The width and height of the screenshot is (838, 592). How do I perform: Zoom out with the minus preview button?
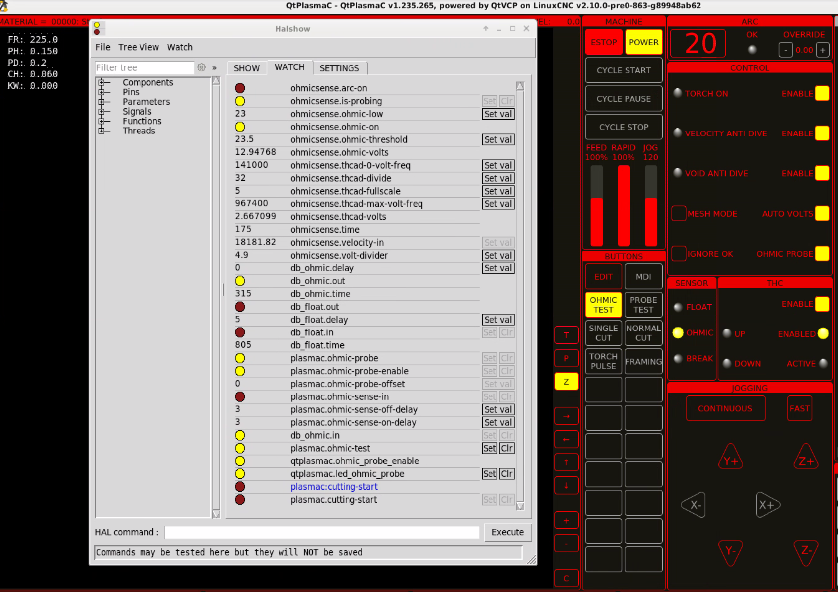point(566,544)
